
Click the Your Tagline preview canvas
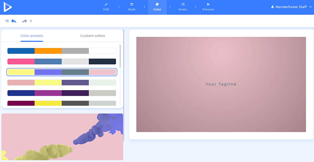pyautogui.click(x=221, y=84)
